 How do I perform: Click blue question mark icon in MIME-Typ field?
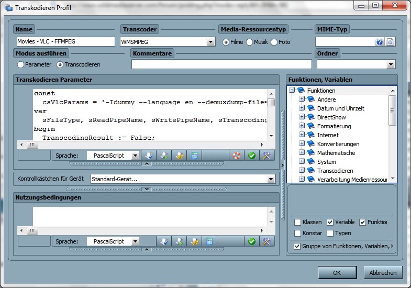point(380,42)
